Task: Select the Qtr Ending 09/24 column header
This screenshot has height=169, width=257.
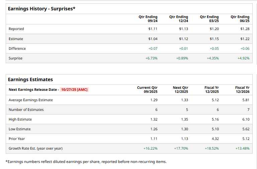Action: tap(148, 18)
